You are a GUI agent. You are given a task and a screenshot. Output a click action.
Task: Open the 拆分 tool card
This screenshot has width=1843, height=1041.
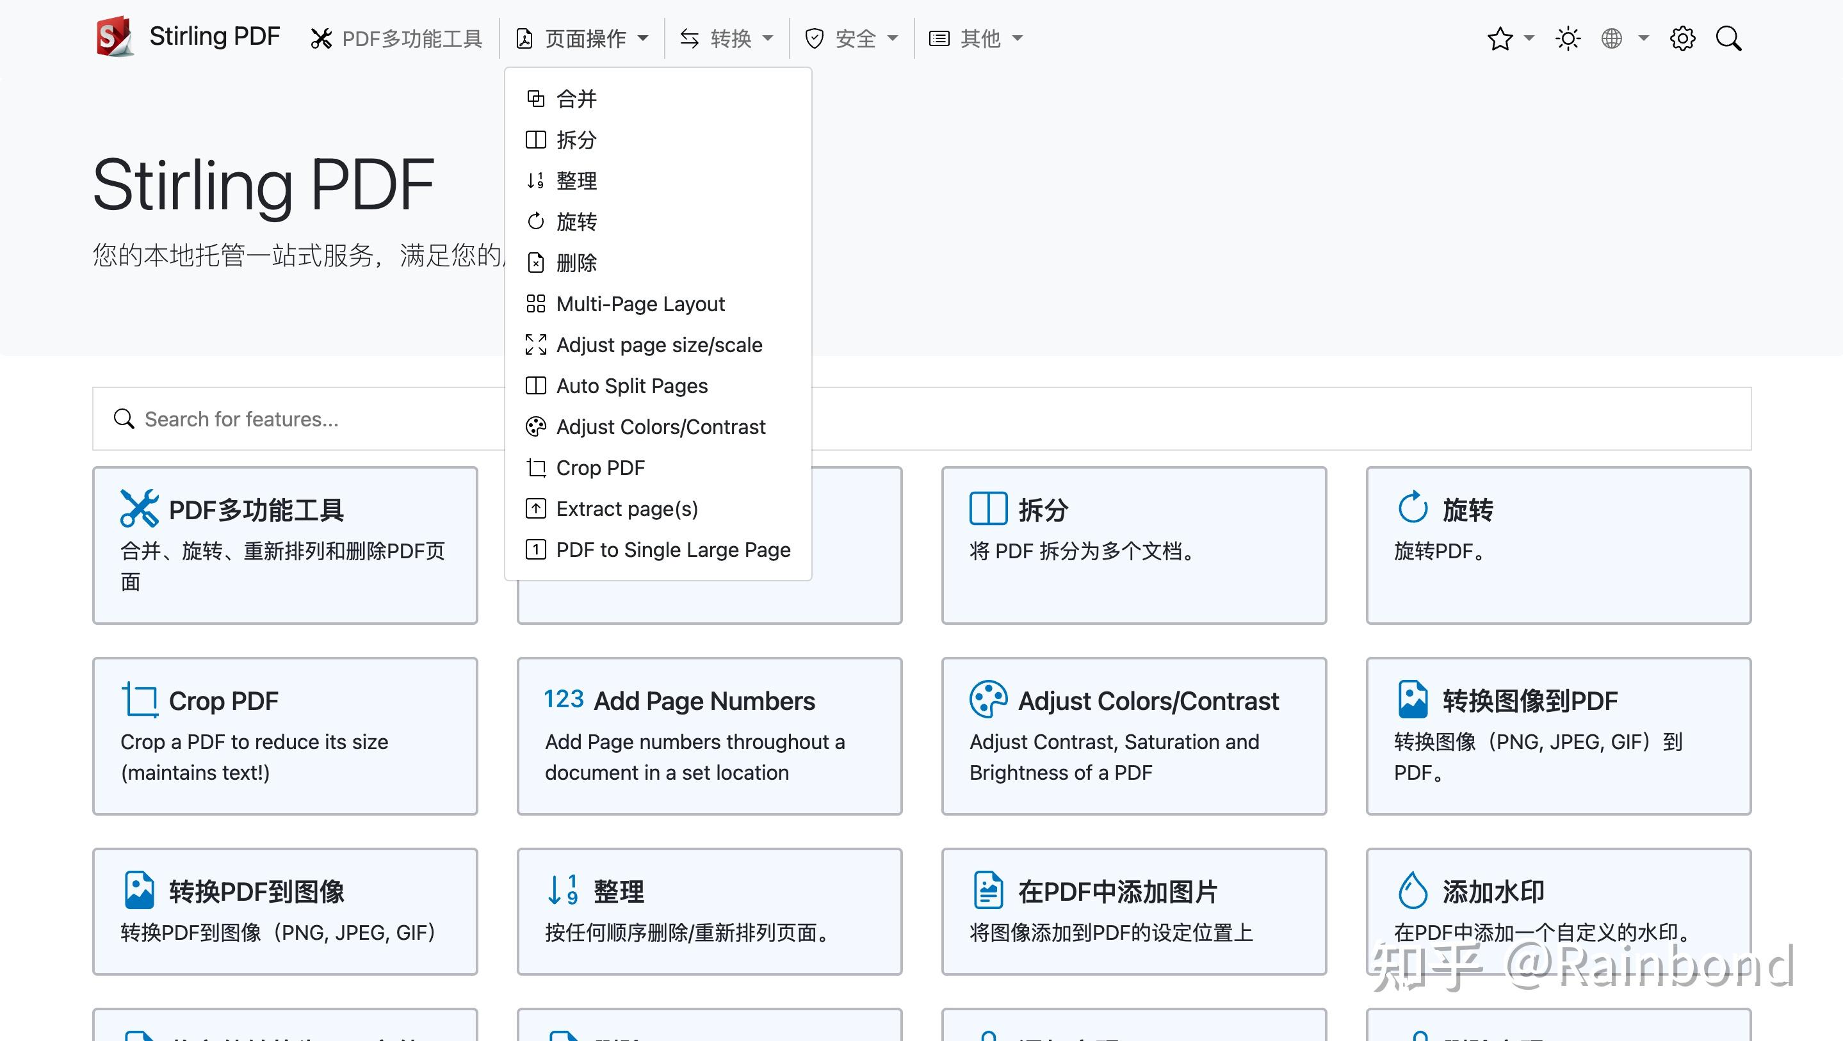click(x=1133, y=546)
